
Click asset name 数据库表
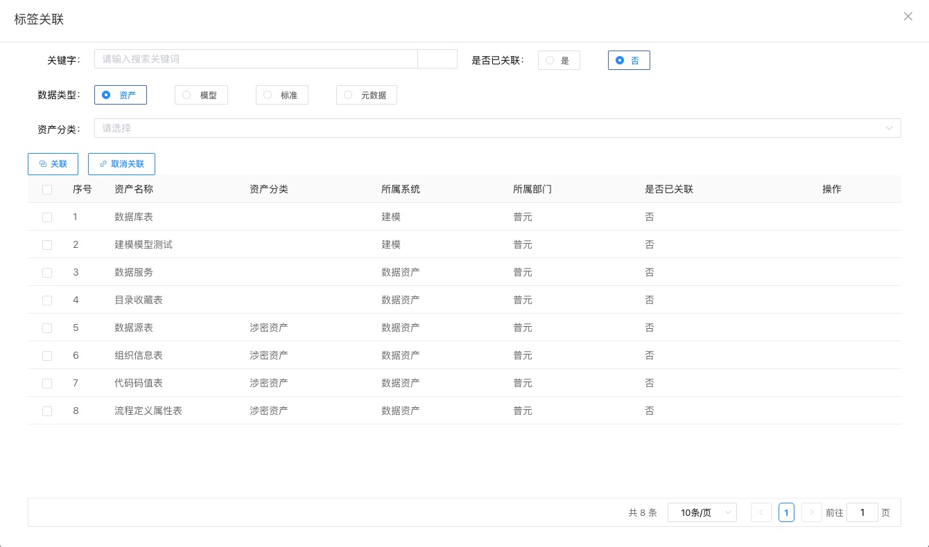coord(134,217)
